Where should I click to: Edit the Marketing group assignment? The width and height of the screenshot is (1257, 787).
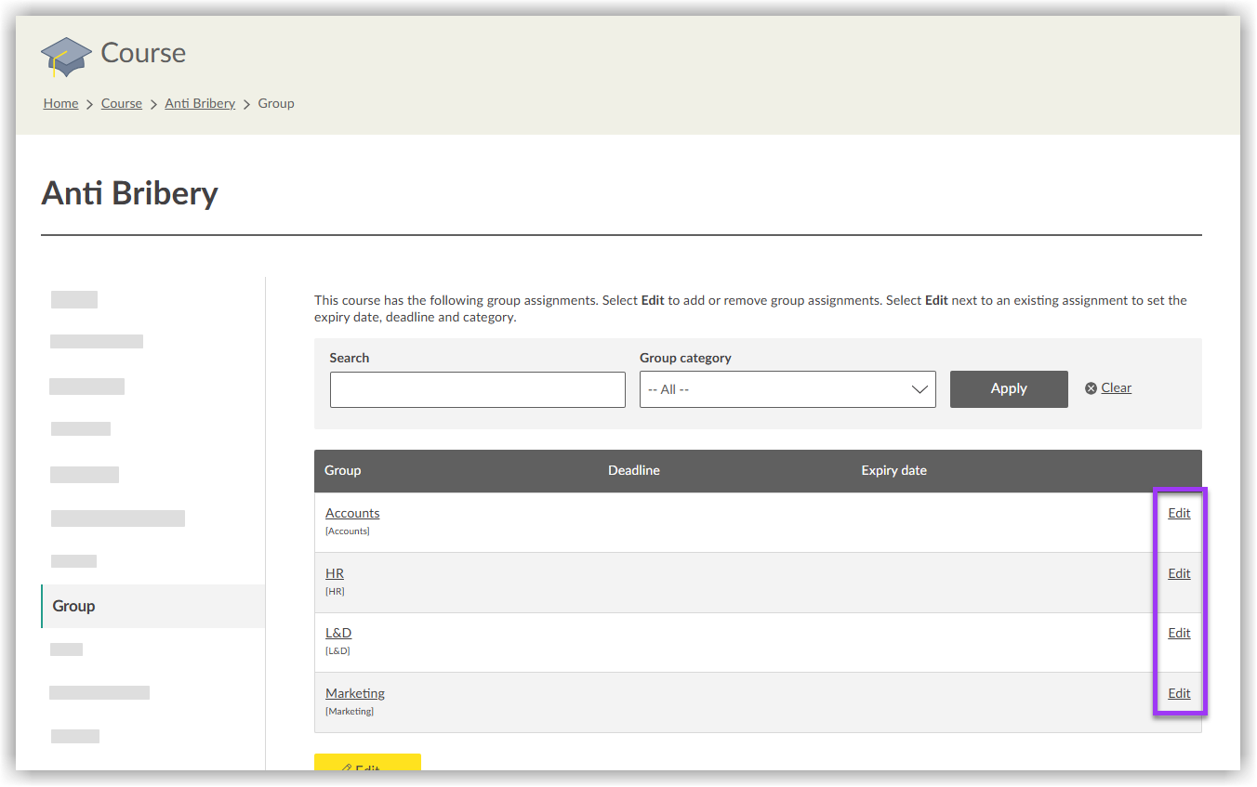(1179, 693)
